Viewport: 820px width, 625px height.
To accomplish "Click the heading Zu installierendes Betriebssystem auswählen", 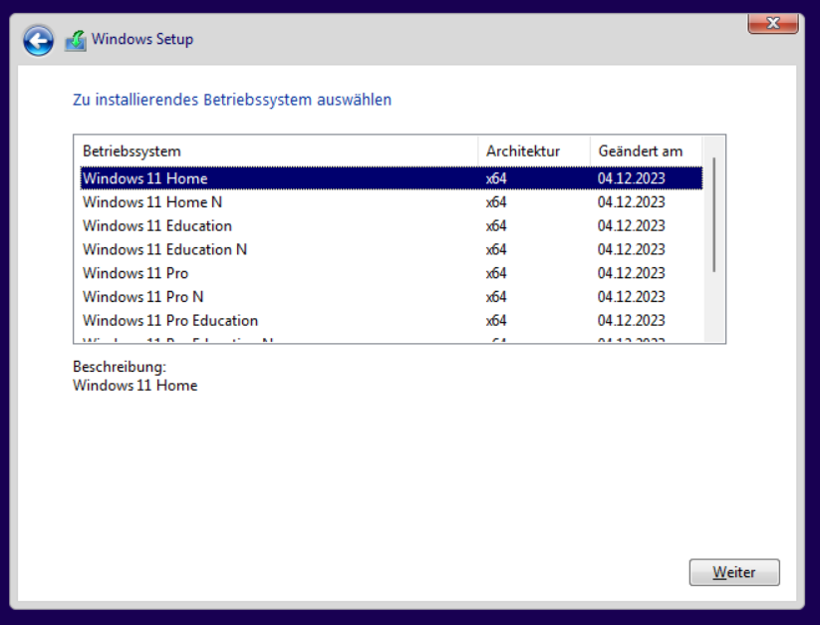I will pos(232,100).
